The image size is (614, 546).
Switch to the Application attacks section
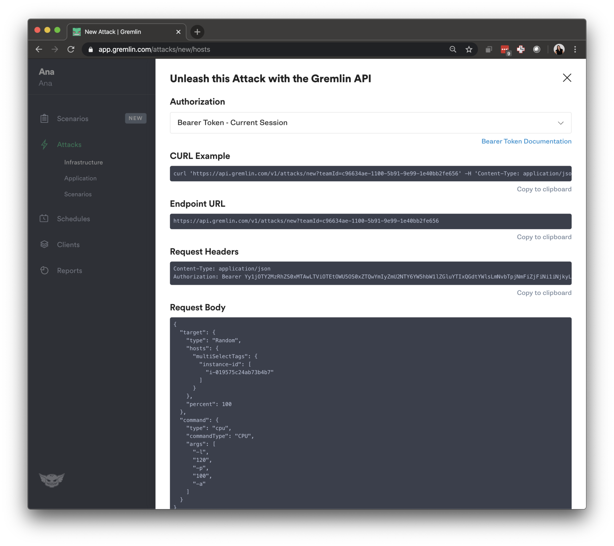pyautogui.click(x=80, y=178)
